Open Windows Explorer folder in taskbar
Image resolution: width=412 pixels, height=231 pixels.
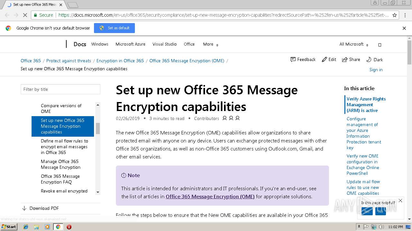pyautogui.click(x=36, y=227)
